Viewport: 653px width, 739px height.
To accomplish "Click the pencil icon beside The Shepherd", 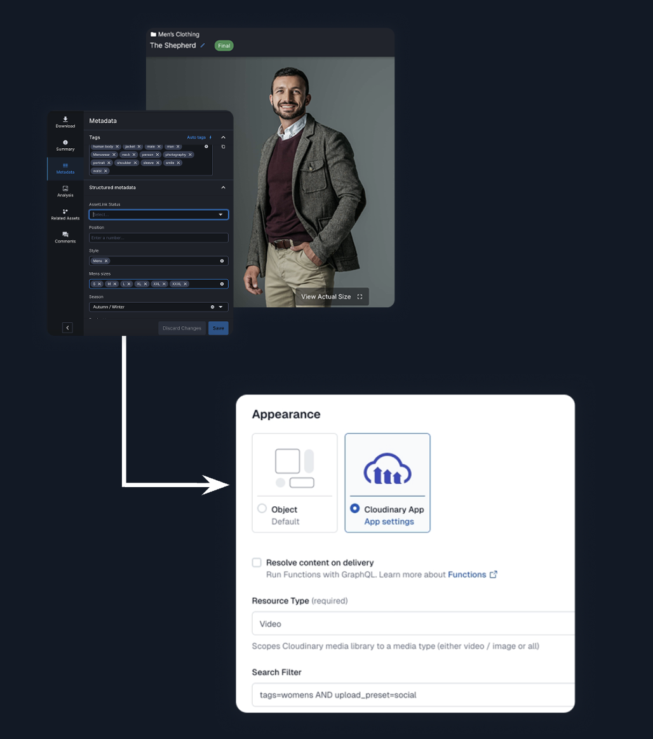I will point(203,46).
